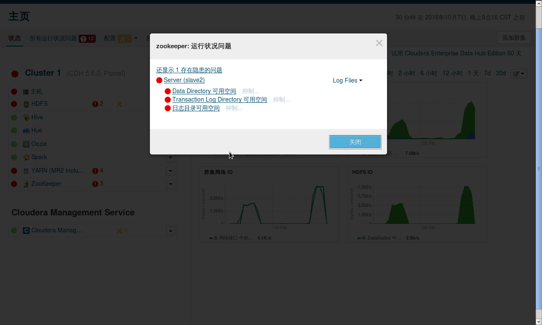The height and width of the screenshot is (325, 542).
Task: Open Server (slave2) link
Action: point(184,80)
